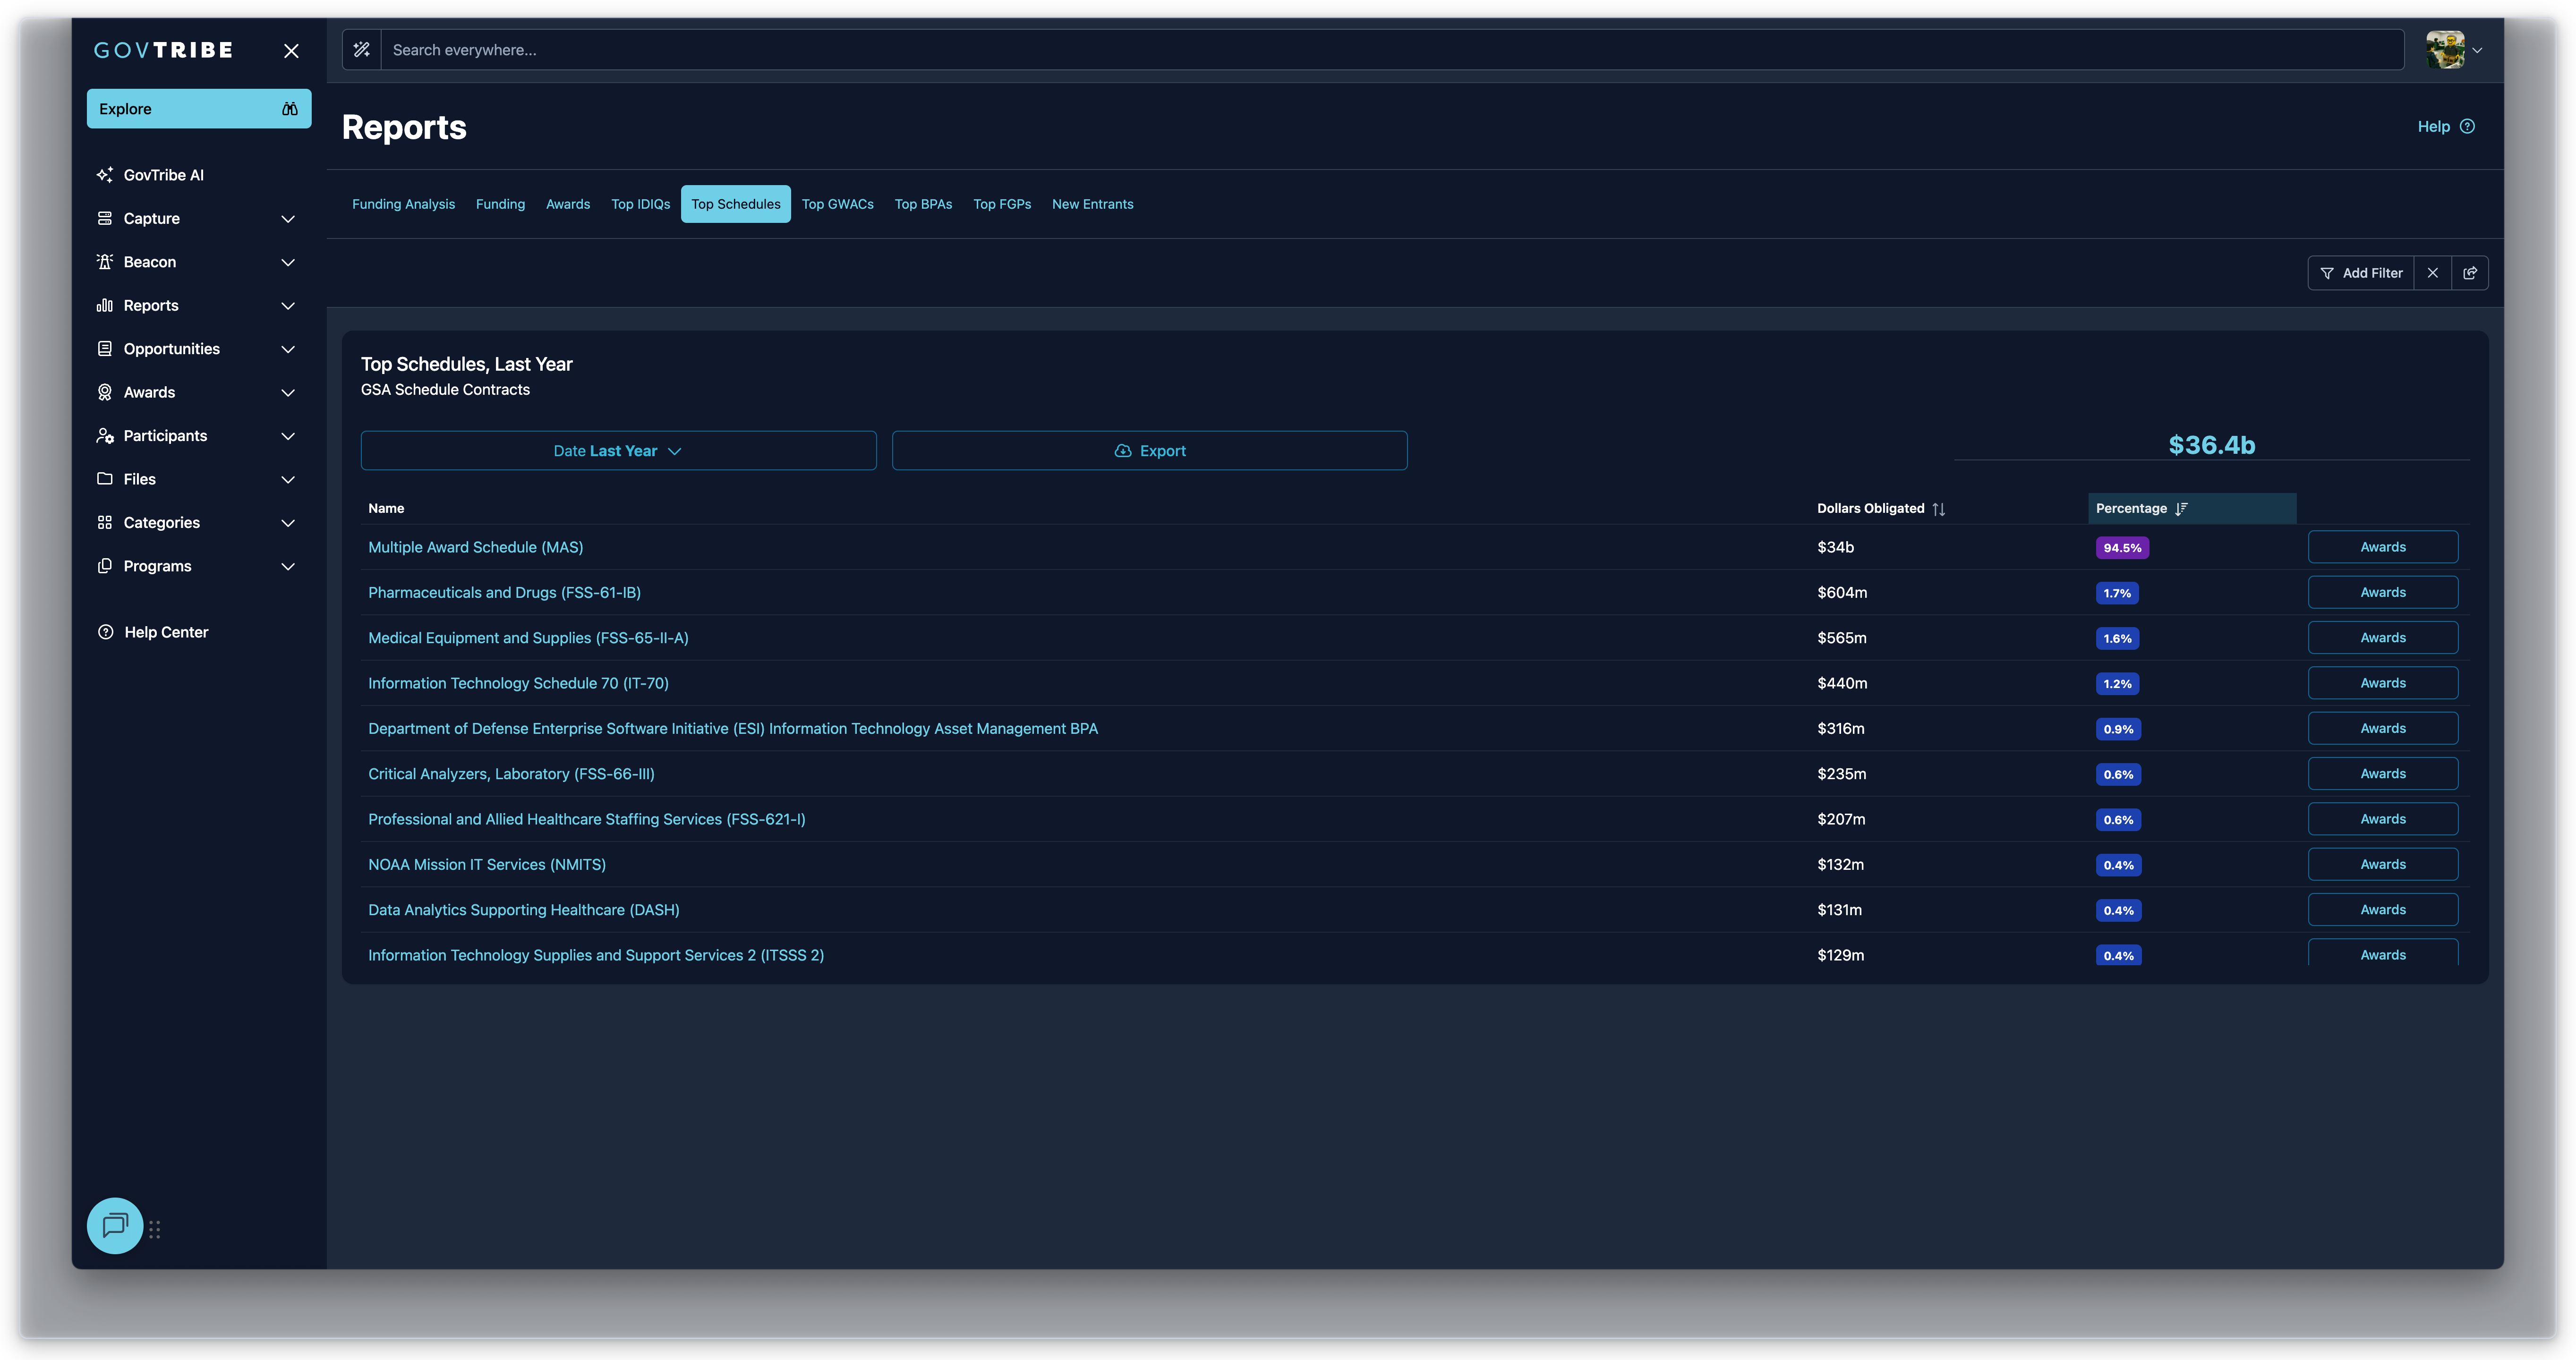Click the Export cloud download icon

coord(1123,451)
